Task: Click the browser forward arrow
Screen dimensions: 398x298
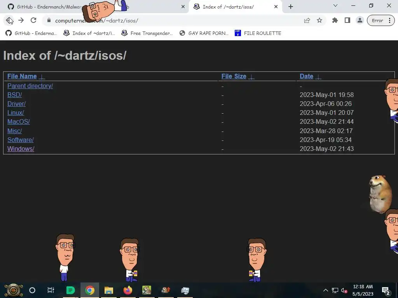Action: (21, 21)
